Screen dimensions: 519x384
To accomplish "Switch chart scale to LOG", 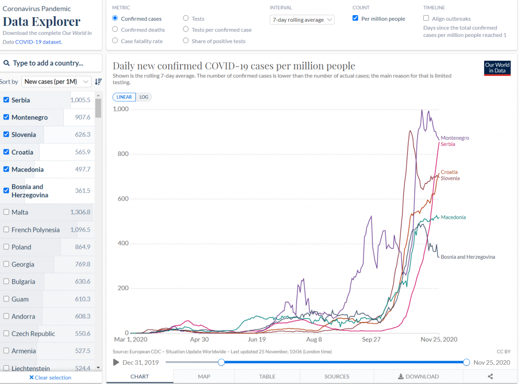I will pos(143,97).
